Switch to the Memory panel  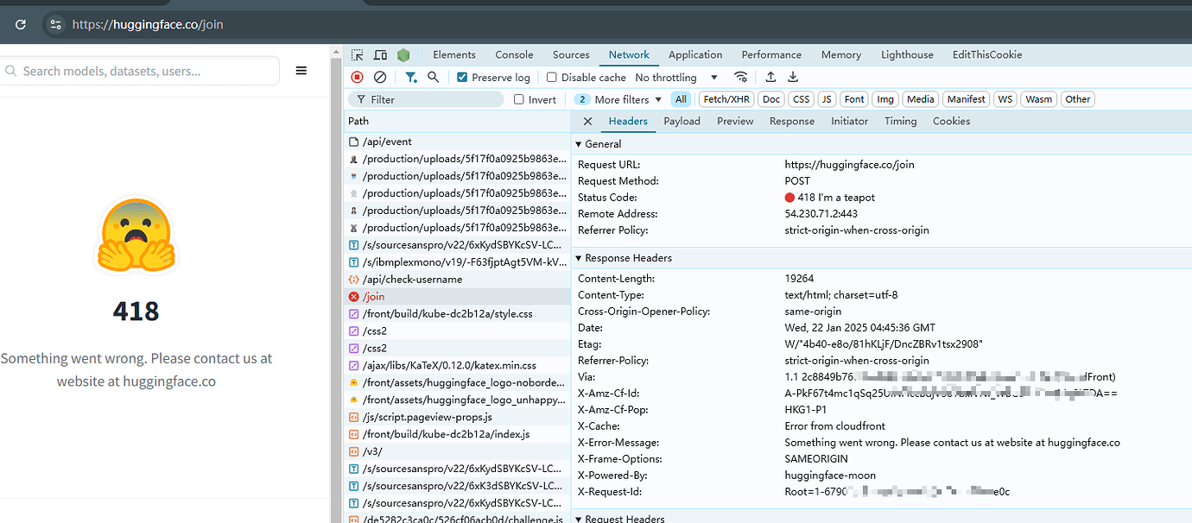tap(841, 54)
